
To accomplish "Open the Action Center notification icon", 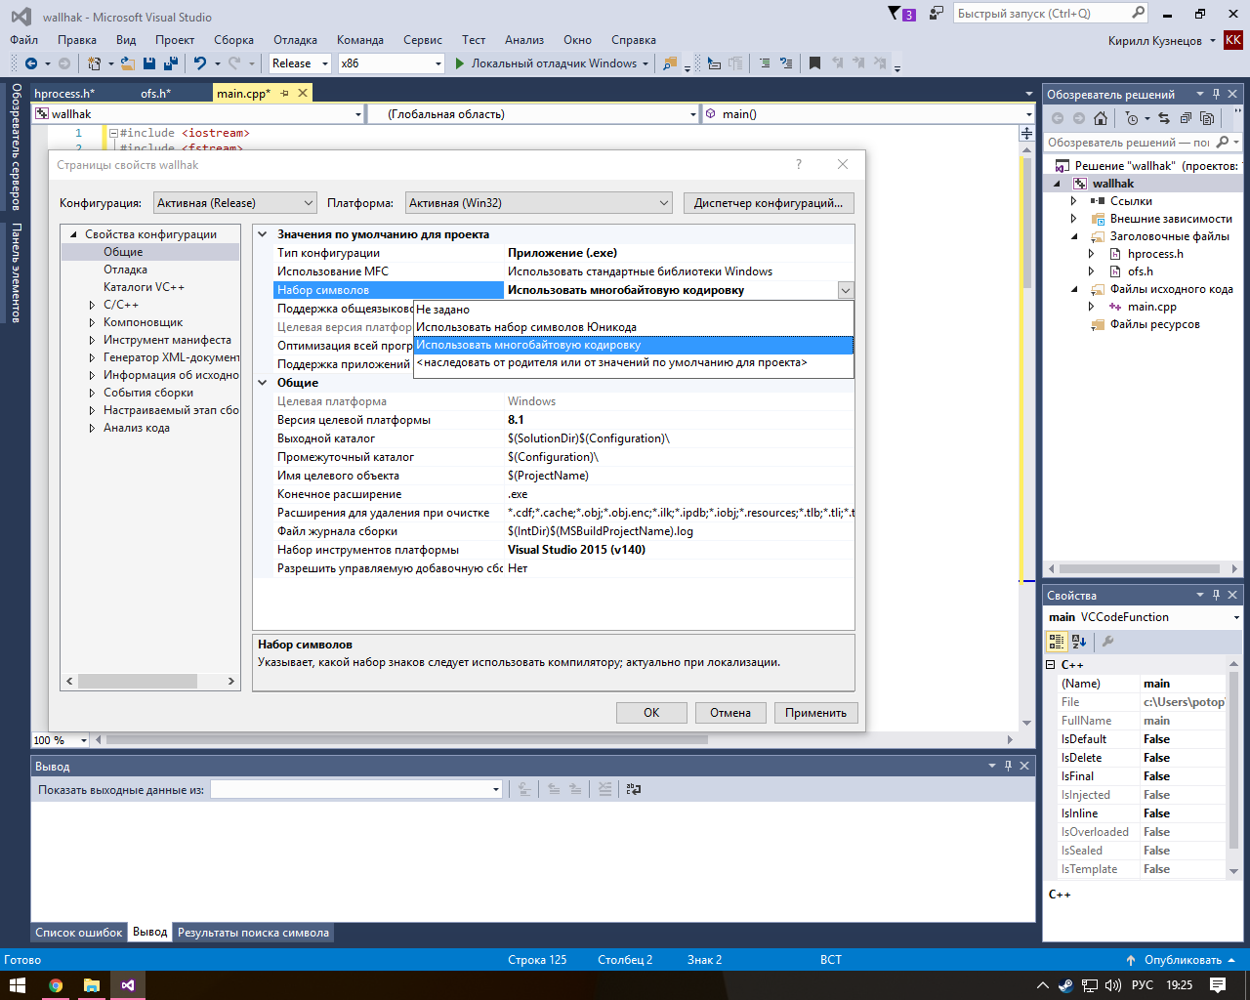I will pyautogui.click(x=1217, y=985).
